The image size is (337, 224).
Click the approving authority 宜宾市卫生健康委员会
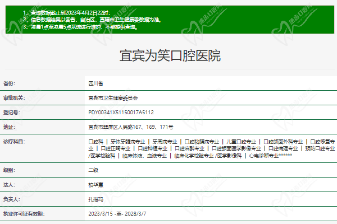[113, 97]
